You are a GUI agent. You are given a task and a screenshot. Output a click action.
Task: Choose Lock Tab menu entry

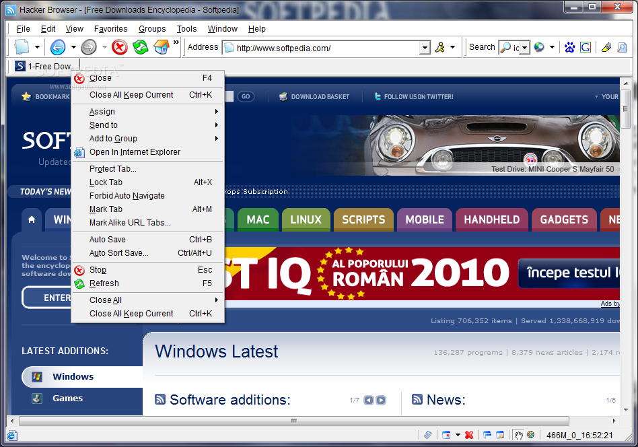point(147,182)
